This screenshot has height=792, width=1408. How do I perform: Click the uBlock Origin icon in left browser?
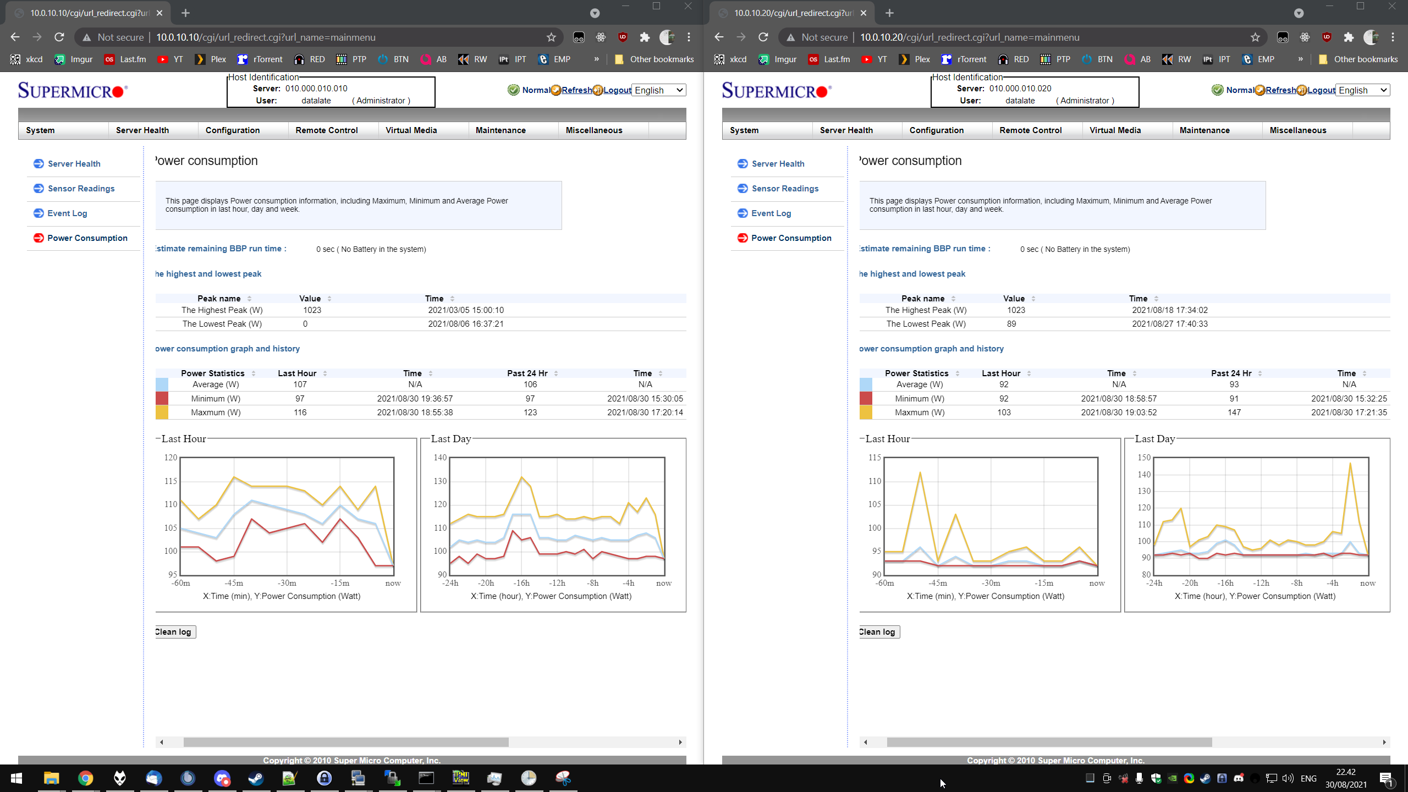tap(623, 37)
